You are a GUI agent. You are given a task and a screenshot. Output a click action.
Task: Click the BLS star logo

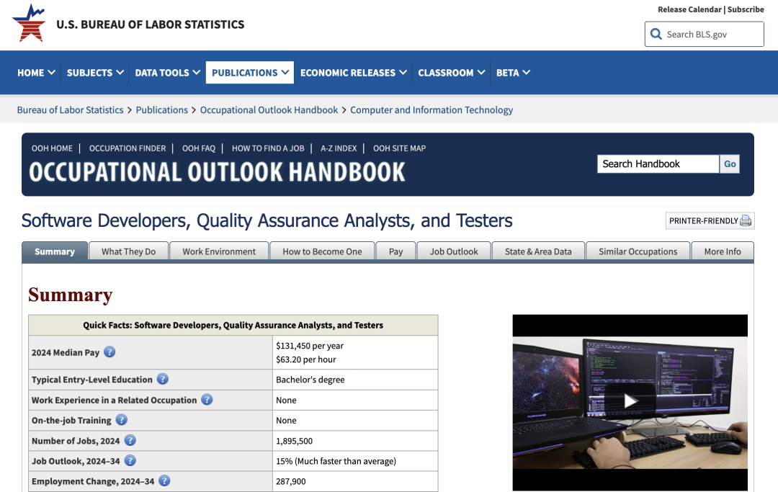(29, 23)
